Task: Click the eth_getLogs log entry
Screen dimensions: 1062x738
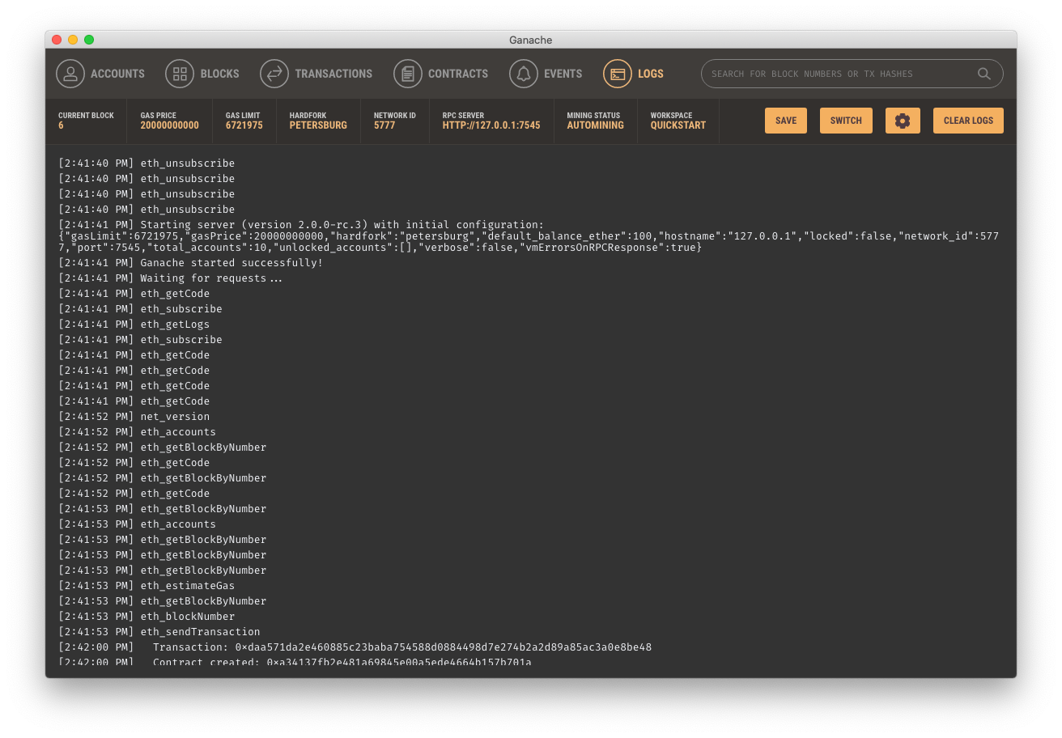Action: pos(134,324)
